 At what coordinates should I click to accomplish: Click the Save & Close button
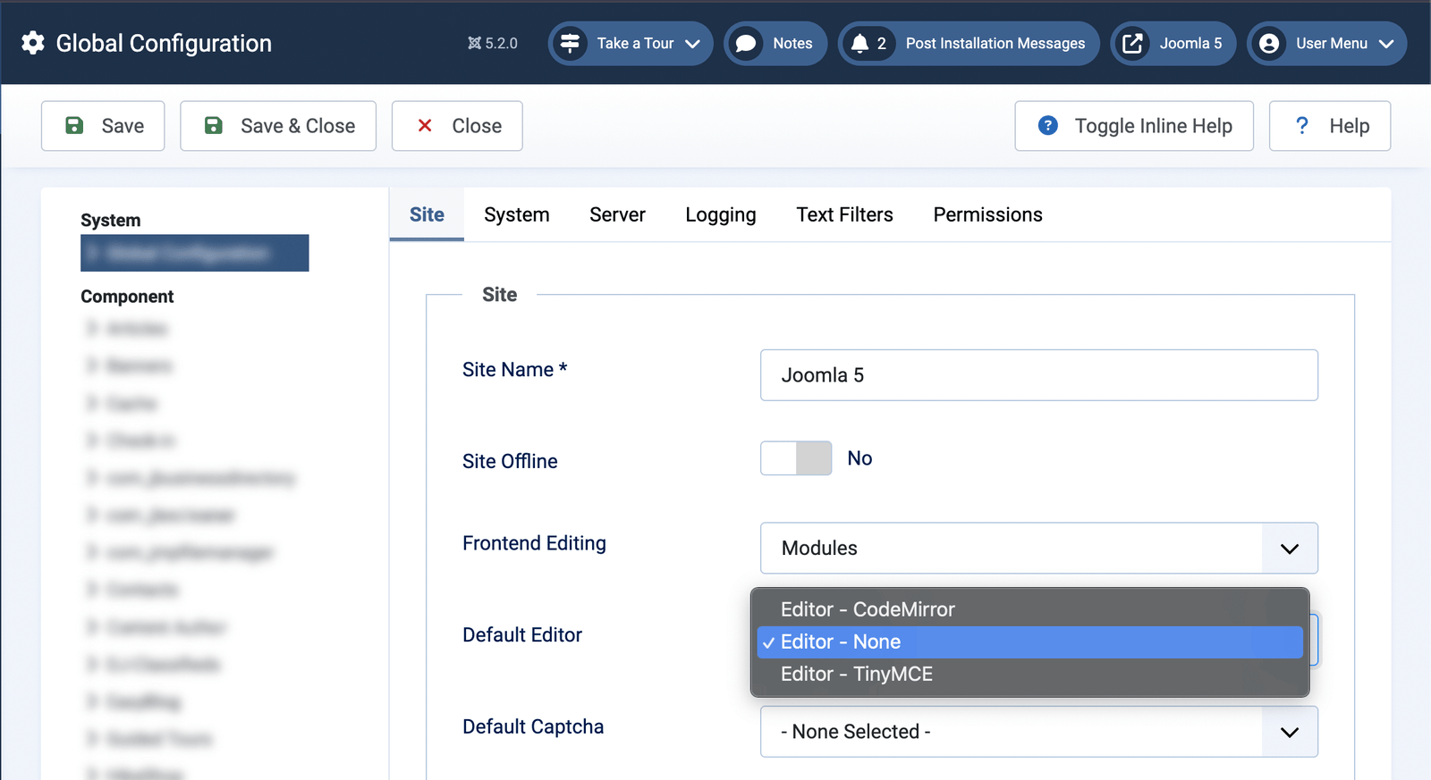coord(278,126)
